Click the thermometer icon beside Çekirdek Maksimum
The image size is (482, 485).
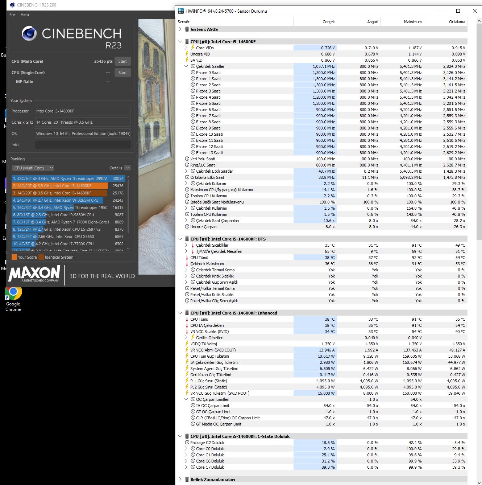click(x=187, y=263)
